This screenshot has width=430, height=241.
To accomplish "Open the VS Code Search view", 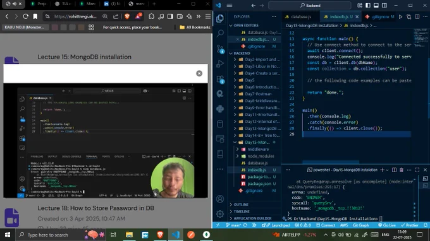I will [220, 33].
